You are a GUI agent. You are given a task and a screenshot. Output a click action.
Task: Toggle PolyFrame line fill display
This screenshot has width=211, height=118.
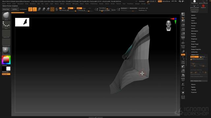pos(183,80)
